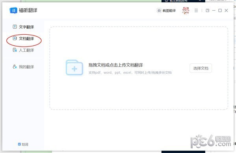Click the 我的翻译 user icon

pyautogui.click(x=15, y=67)
